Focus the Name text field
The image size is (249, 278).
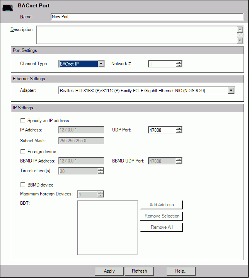click(x=147, y=17)
